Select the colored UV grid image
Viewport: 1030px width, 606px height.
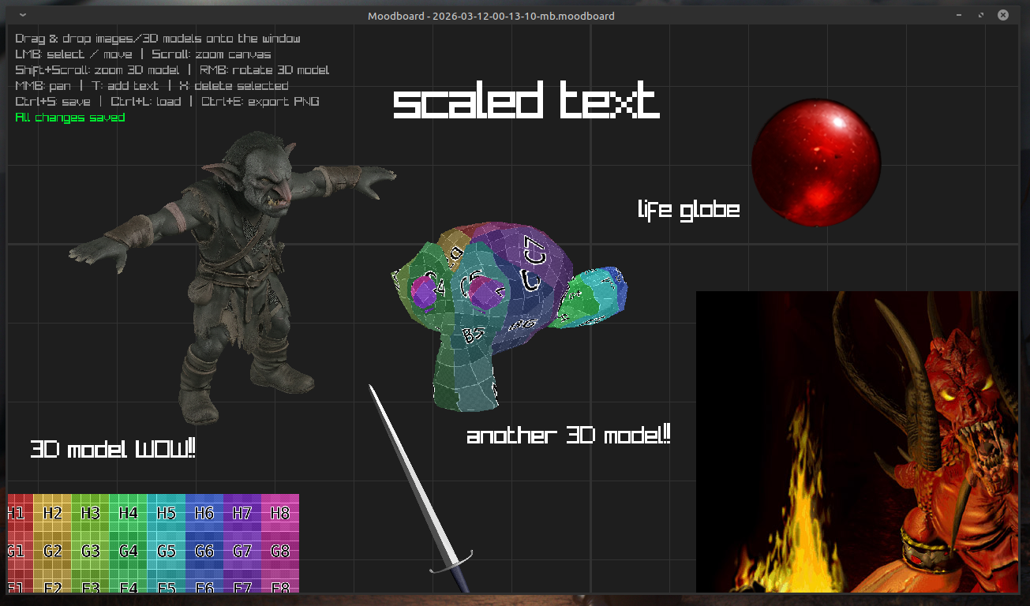coord(153,544)
